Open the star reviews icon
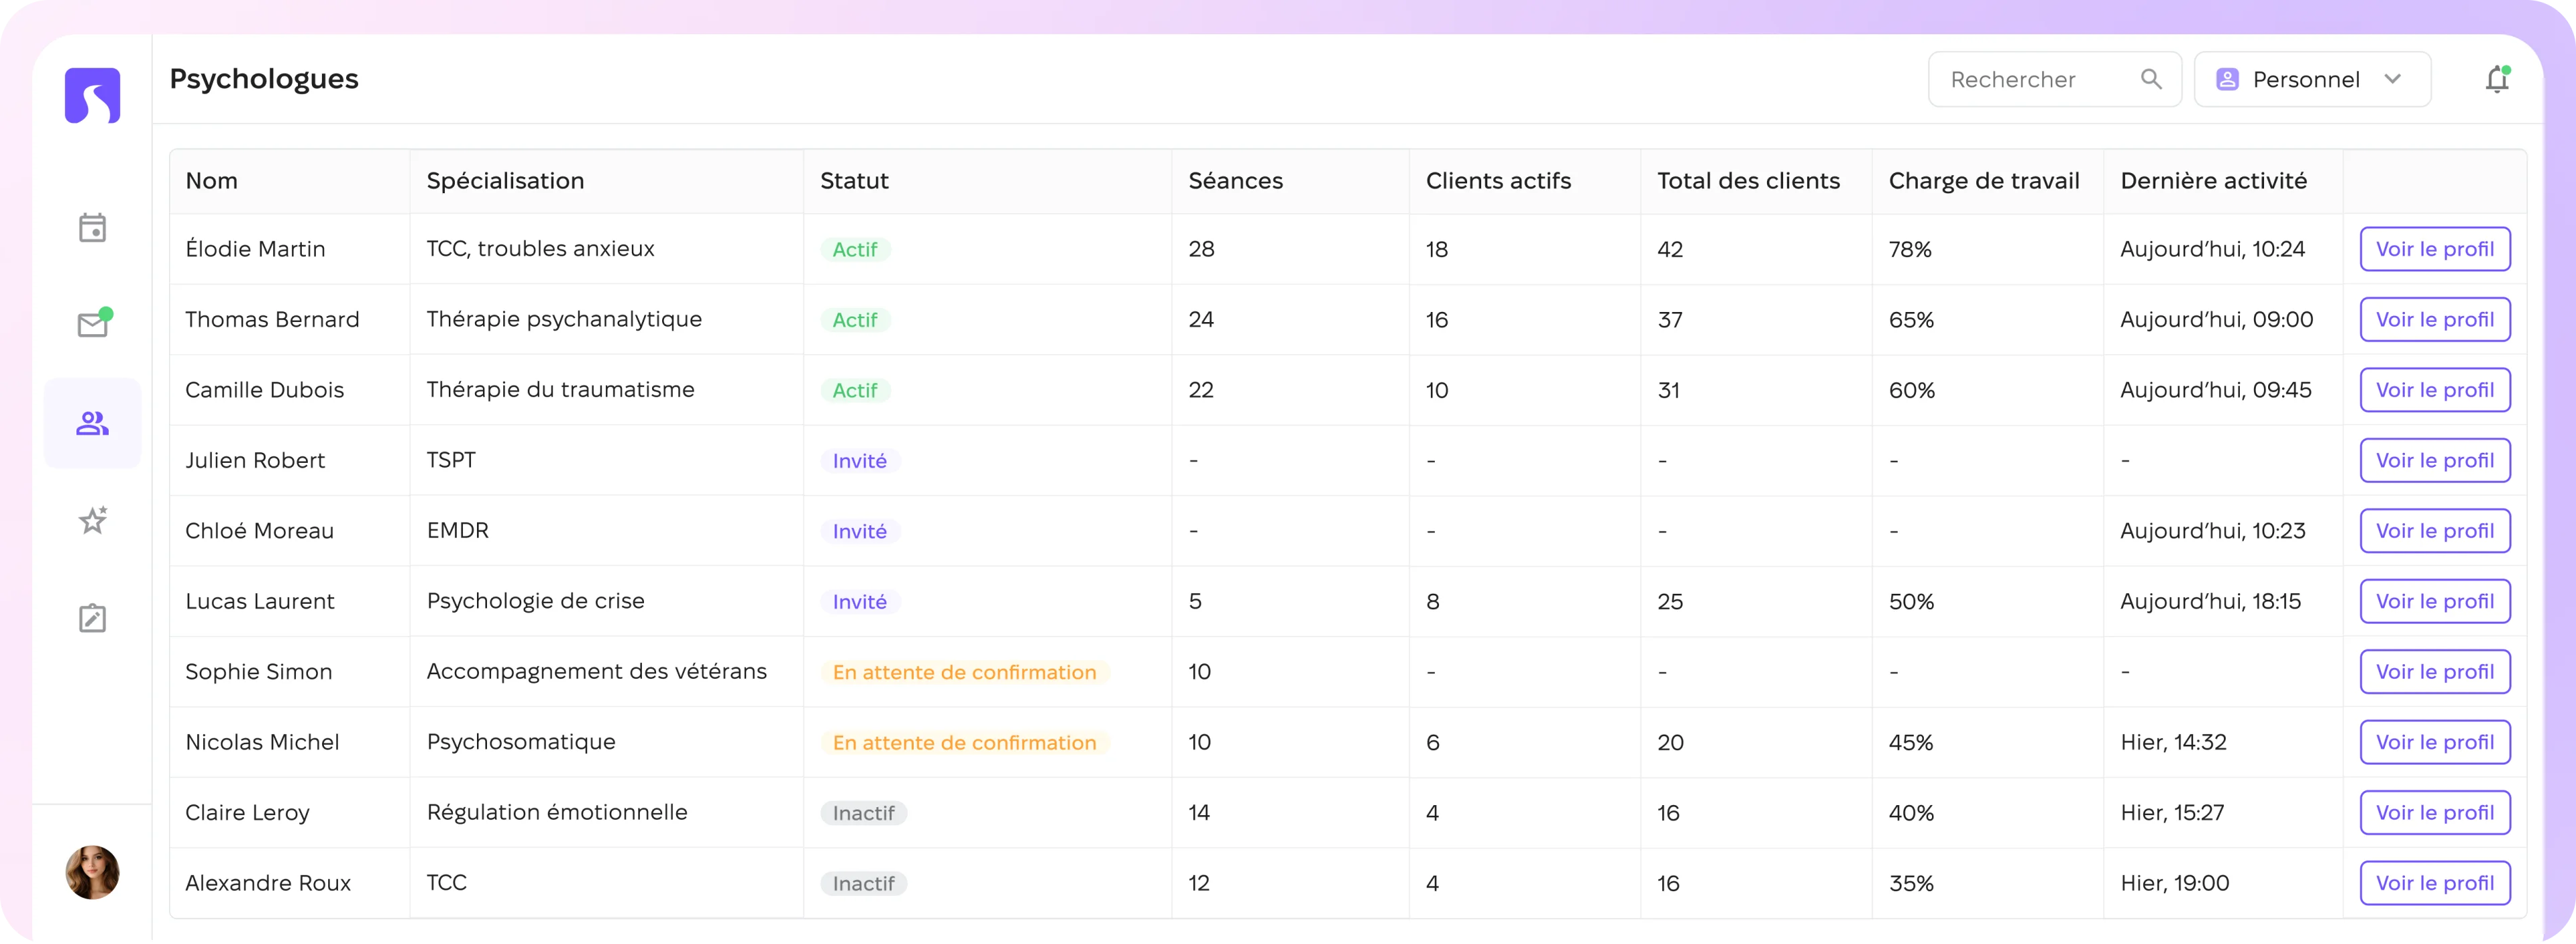 (x=93, y=520)
